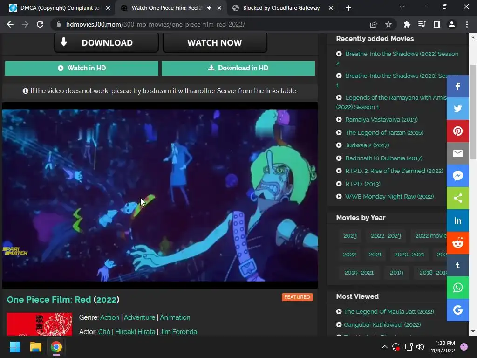
Task: Open WWE Monday Night Raw (2022)
Action: pyautogui.click(x=389, y=196)
